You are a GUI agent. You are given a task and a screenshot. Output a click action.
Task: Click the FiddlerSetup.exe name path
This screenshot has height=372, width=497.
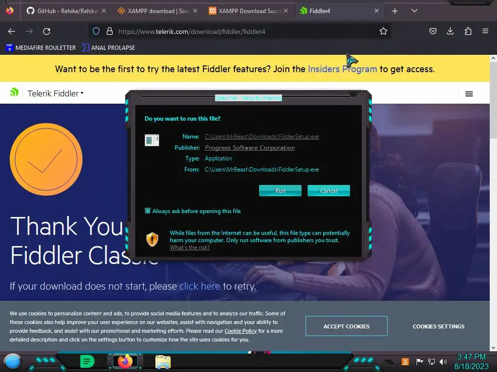(262, 137)
